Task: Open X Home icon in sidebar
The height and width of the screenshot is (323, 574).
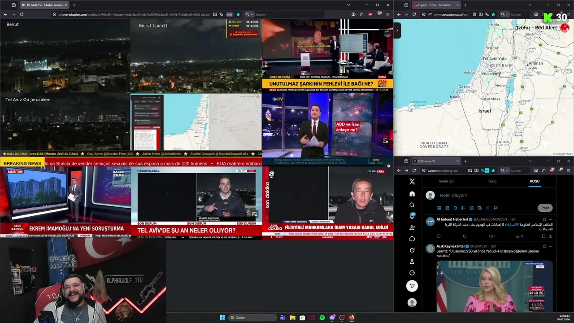Action: pos(412,194)
